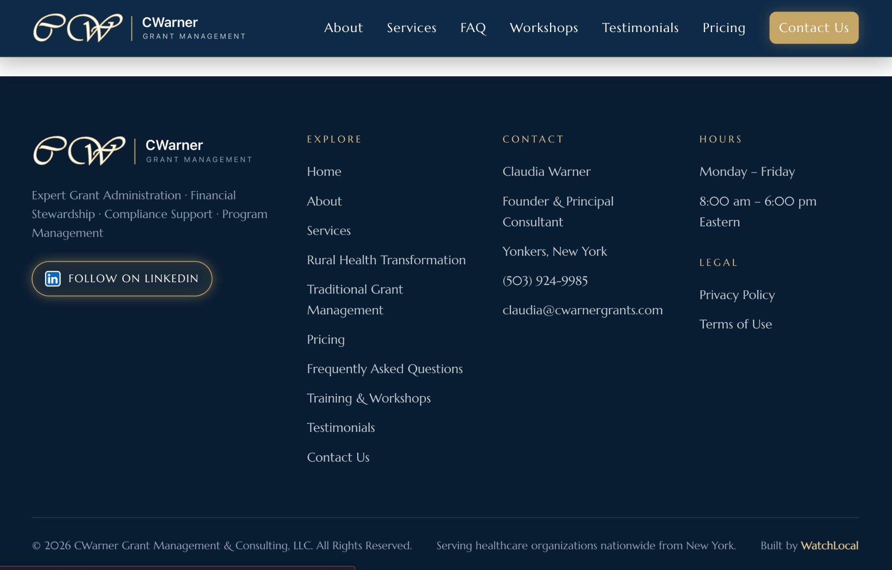Click the 8:00 am – 6:00 pm Eastern text
Image resolution: width=892 pixels, height=570 pixels.
[758, 212]
